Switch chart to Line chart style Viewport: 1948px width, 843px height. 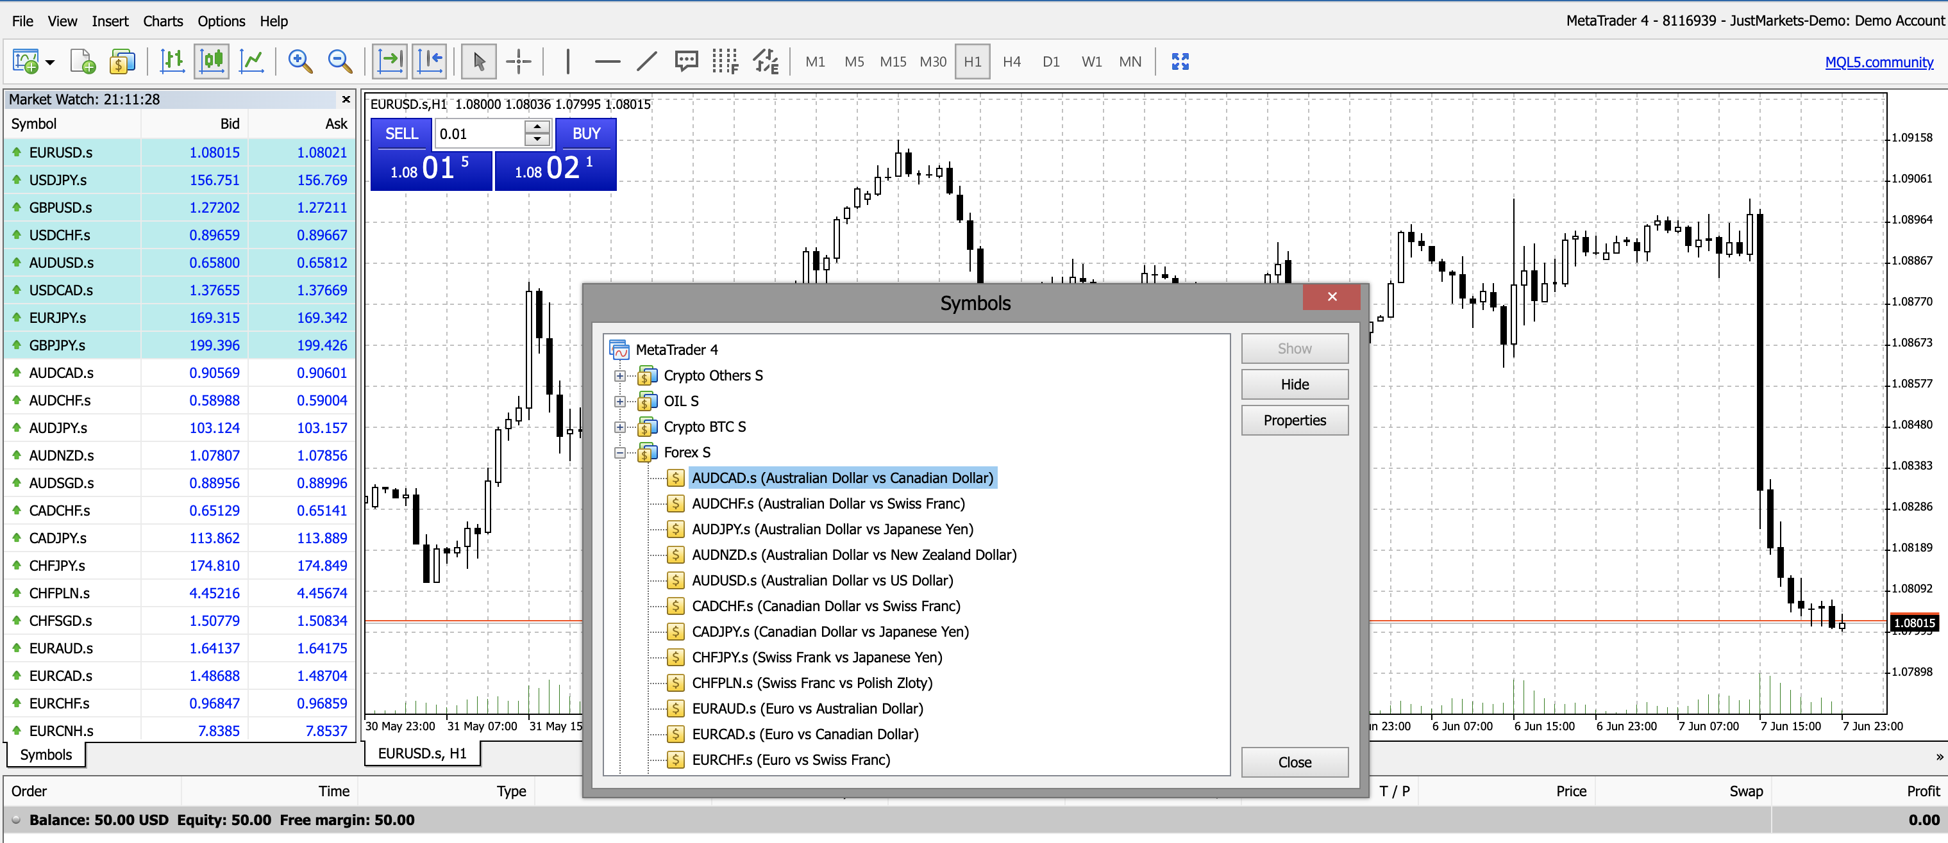coord(252,62)
